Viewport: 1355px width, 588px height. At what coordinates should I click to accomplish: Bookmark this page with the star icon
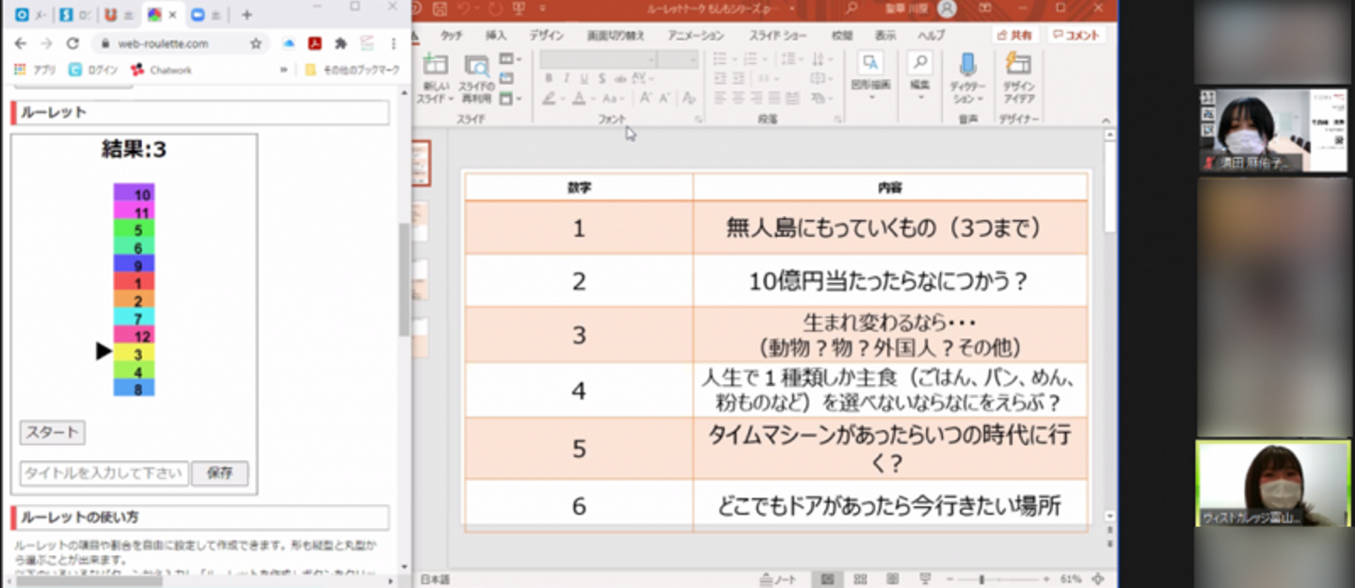tap(256, 43)
